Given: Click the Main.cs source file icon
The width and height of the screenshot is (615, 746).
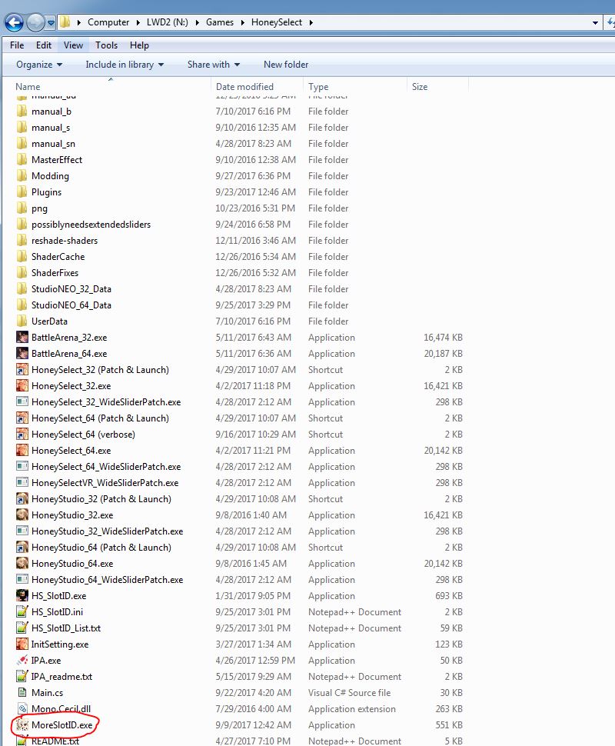Looking at the screenshot, I should coord(22,693).
